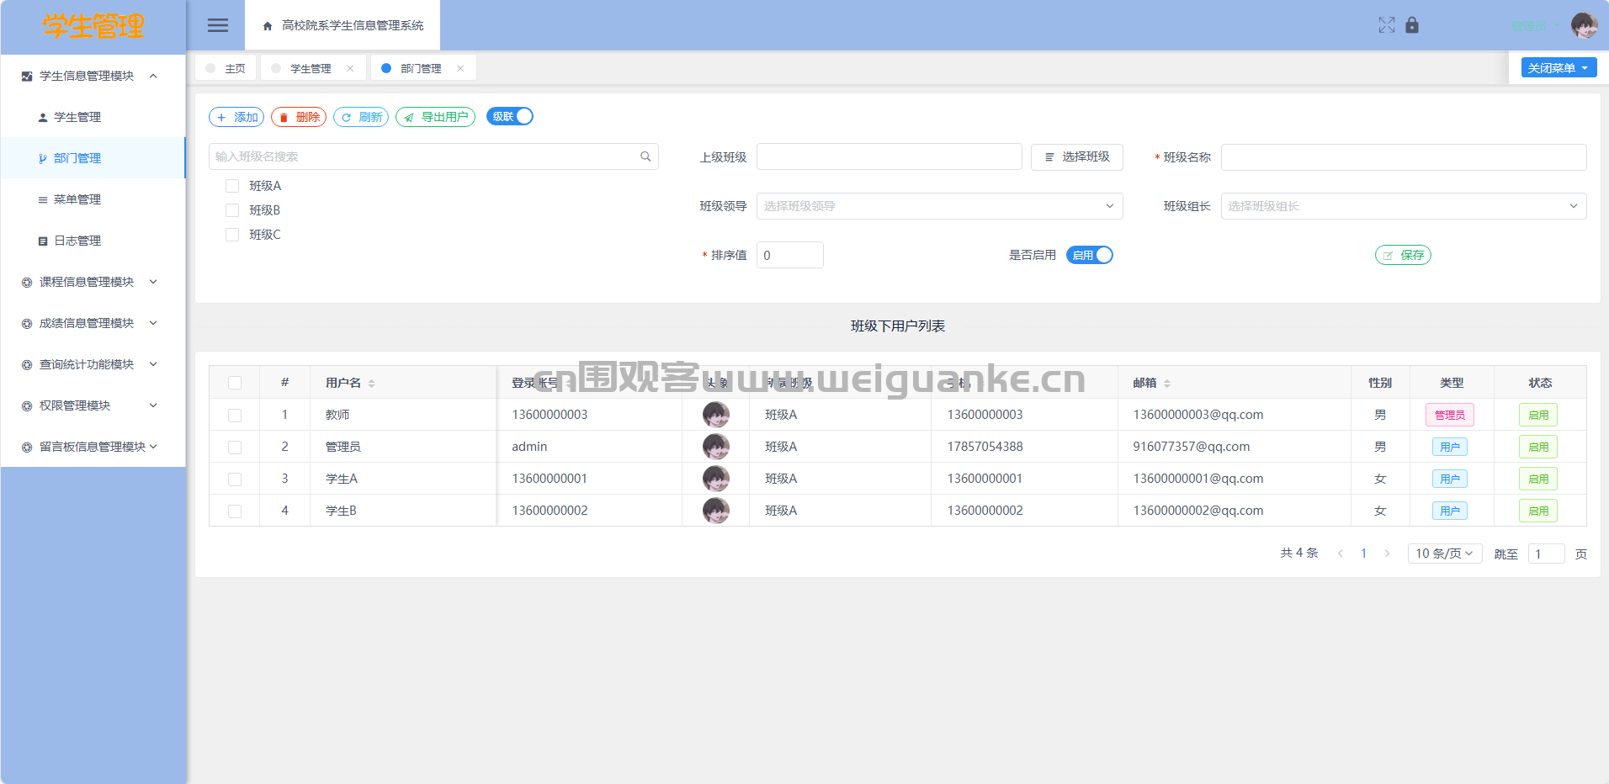The width and height of the screenshot is (1609, 784).
Task: Open the 10 条/页 page size selector
Action: coord(1444,554)
